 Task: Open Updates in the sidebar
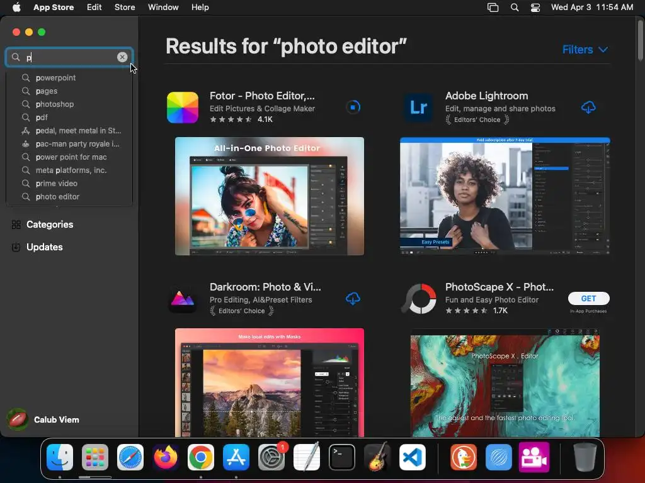[37, 247]
